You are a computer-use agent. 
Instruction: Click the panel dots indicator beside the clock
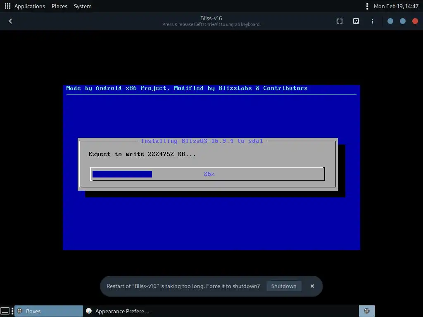click(x=367, y=6)
